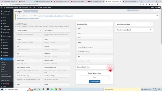This screenshot has height=91, width=162.
Task: Expand the Calendar available widget
Action: click(x=68, y=46)
